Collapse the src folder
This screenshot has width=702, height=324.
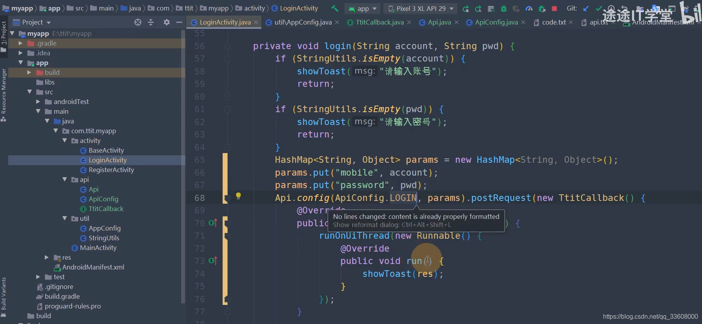(30, 92)
